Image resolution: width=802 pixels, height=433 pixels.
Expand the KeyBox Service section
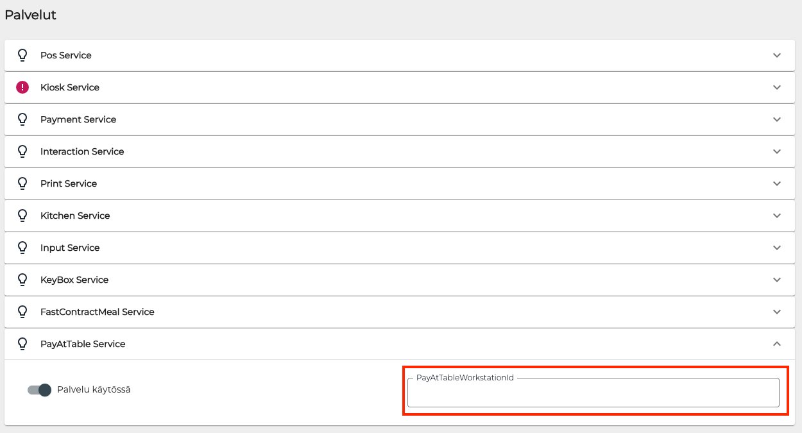[x=777, y=280]
